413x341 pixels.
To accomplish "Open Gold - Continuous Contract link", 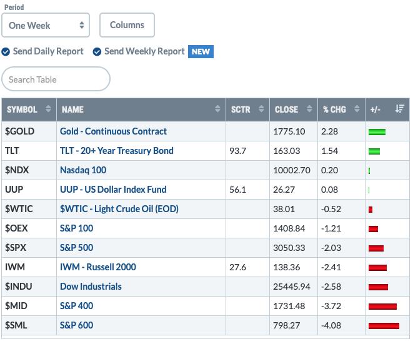I will [113, 131].
